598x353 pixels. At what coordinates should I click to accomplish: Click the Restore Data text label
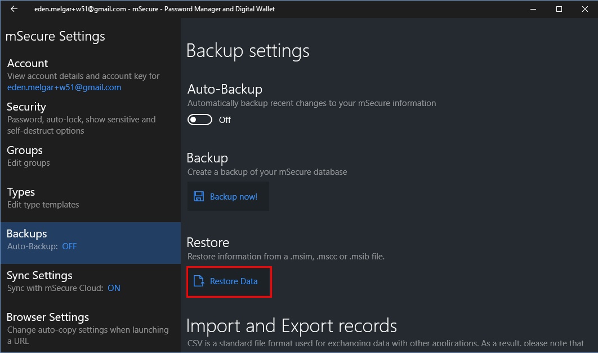pos(234,281)
